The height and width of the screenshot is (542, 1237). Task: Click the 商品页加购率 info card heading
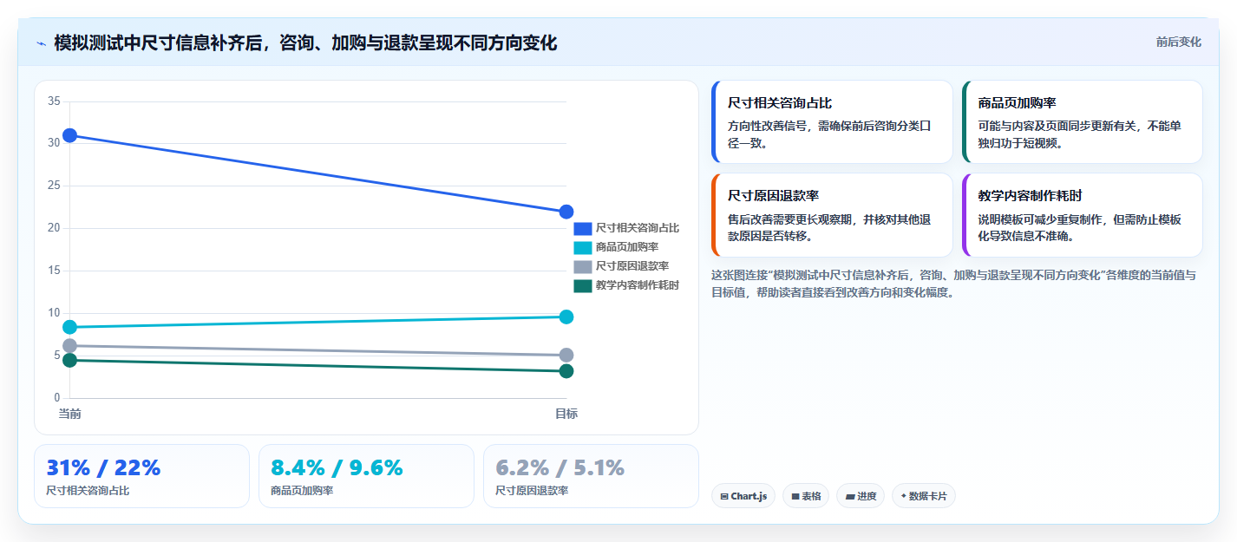[1017, 103]
